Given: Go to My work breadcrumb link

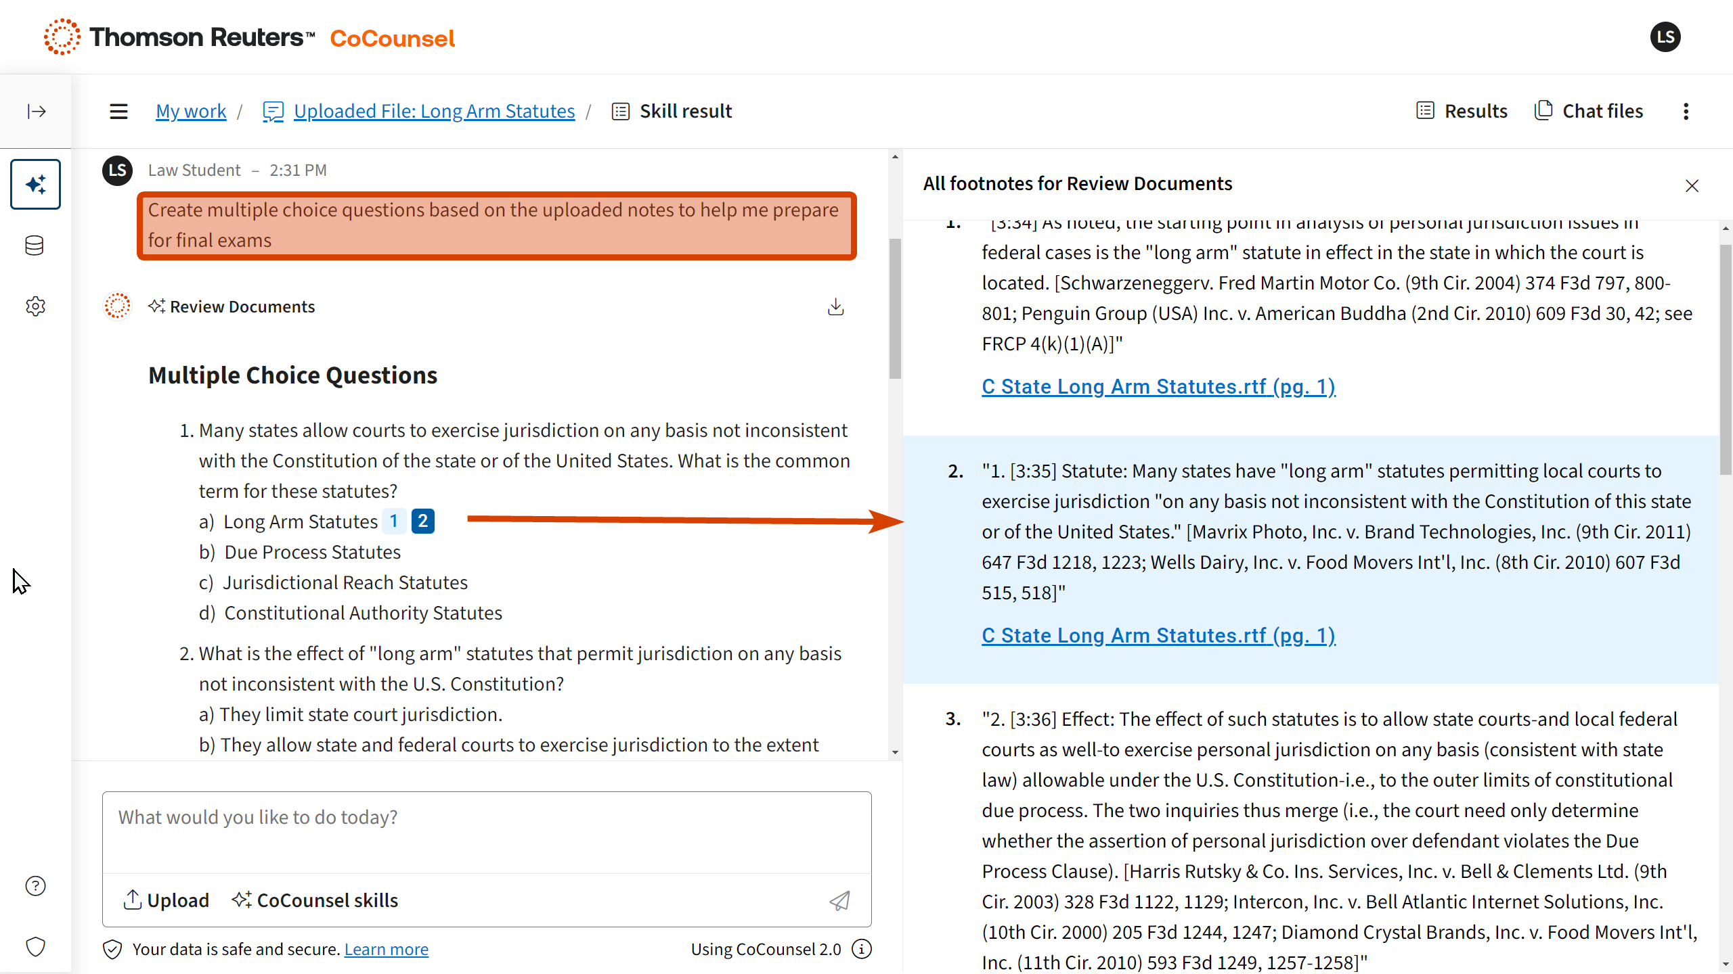Looking at the screenshot, I should (x=191, y=111).
